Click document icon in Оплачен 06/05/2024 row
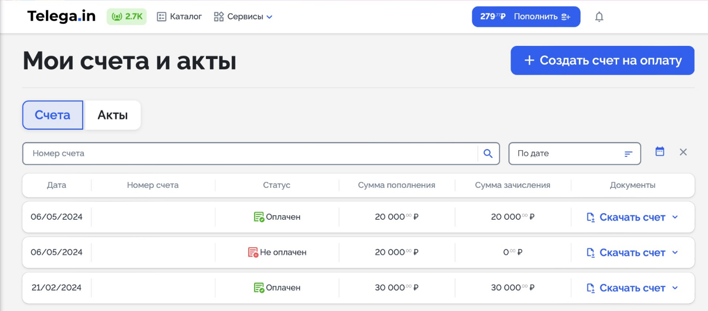The image size is (708, 311). pos(590,217)
